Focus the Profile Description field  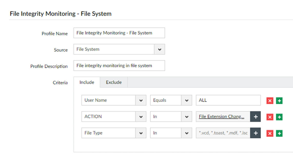click(119, 66)
